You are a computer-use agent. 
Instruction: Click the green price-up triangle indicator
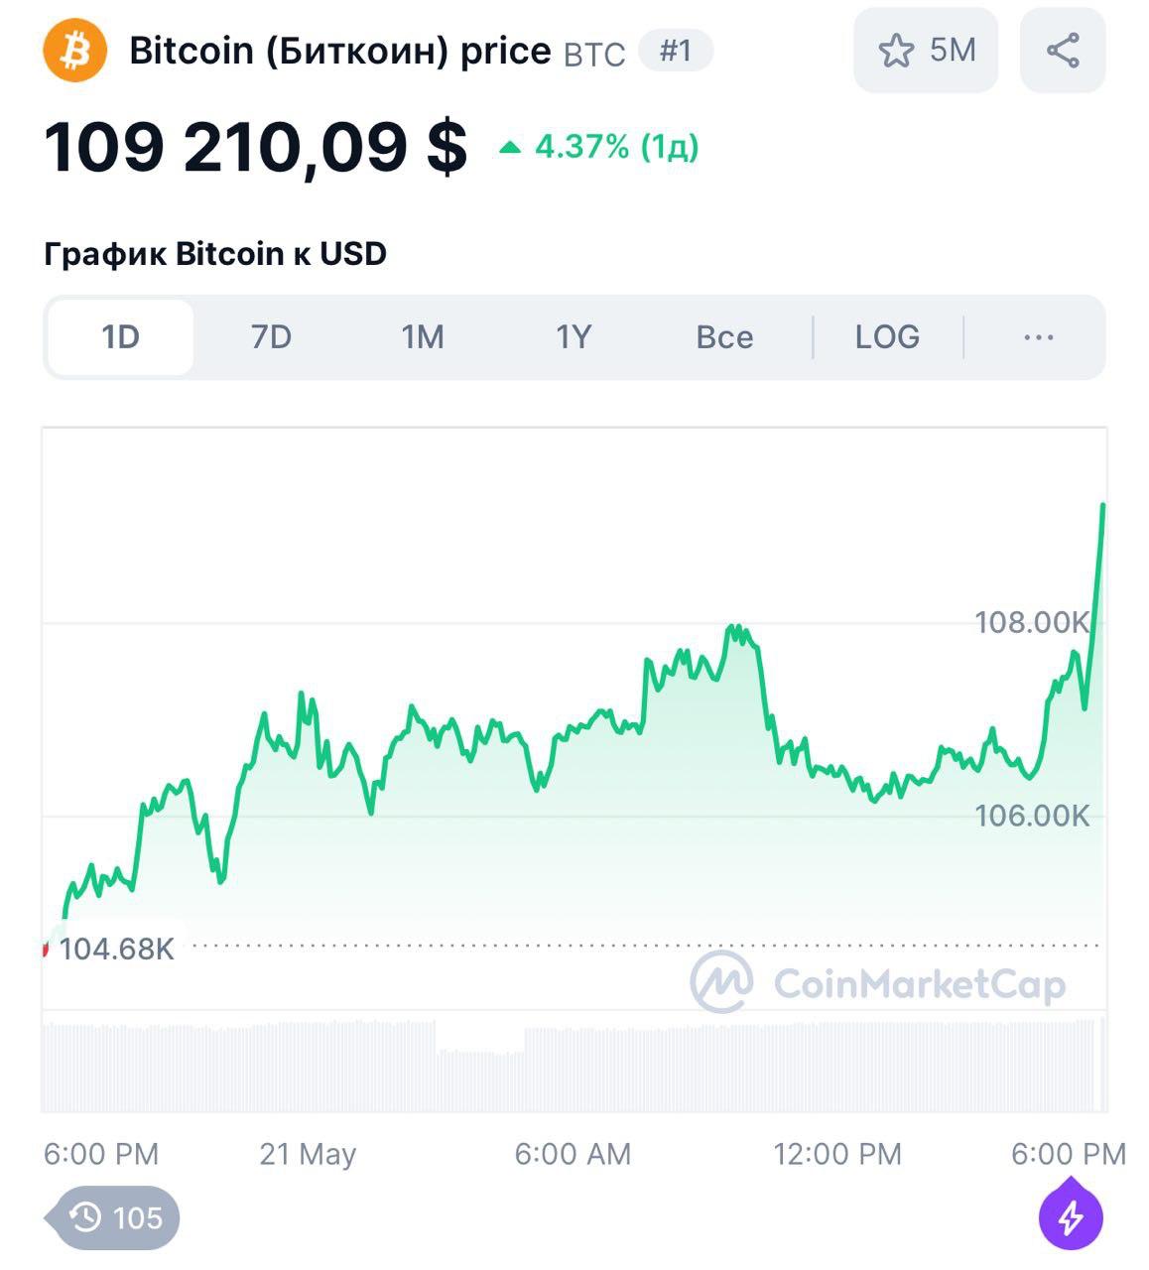510,148
